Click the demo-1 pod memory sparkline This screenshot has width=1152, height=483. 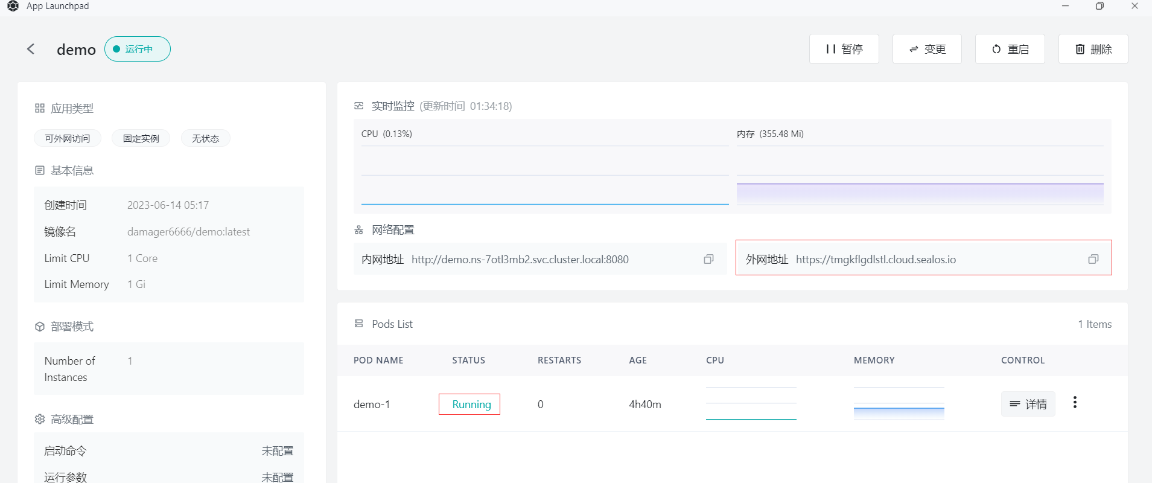coord(899,403)
